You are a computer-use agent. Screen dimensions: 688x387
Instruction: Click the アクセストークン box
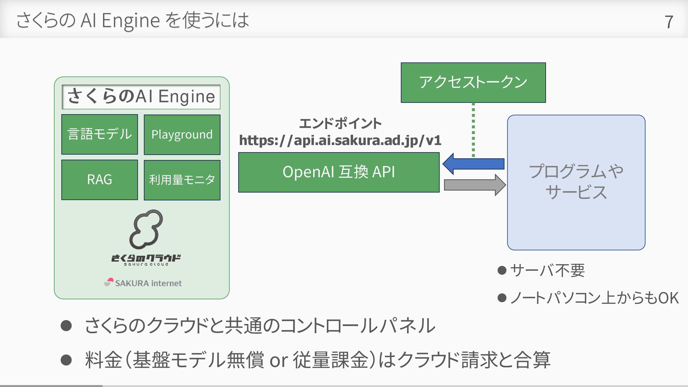(x=473, y=82)
